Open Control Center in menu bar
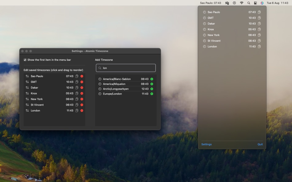This screenshot has width=292, height=182. click(x=255, y=3)
